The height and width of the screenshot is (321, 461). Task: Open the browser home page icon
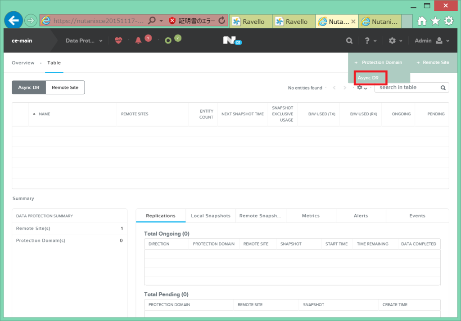pyautogui.click(x=422, y=21)
